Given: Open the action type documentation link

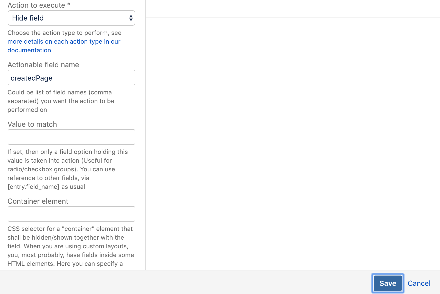Looking at the screenshot, I should (x=64, y=46).
